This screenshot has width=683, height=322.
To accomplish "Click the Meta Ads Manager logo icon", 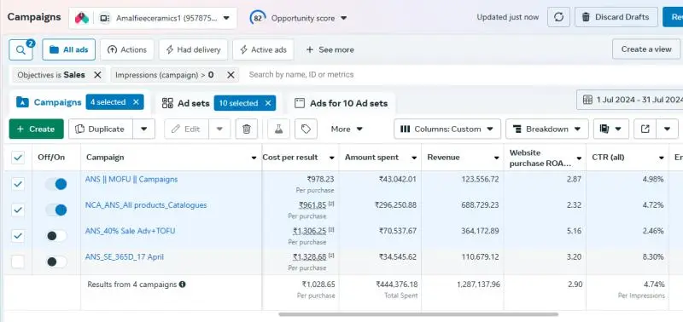I will coord(81,18).
